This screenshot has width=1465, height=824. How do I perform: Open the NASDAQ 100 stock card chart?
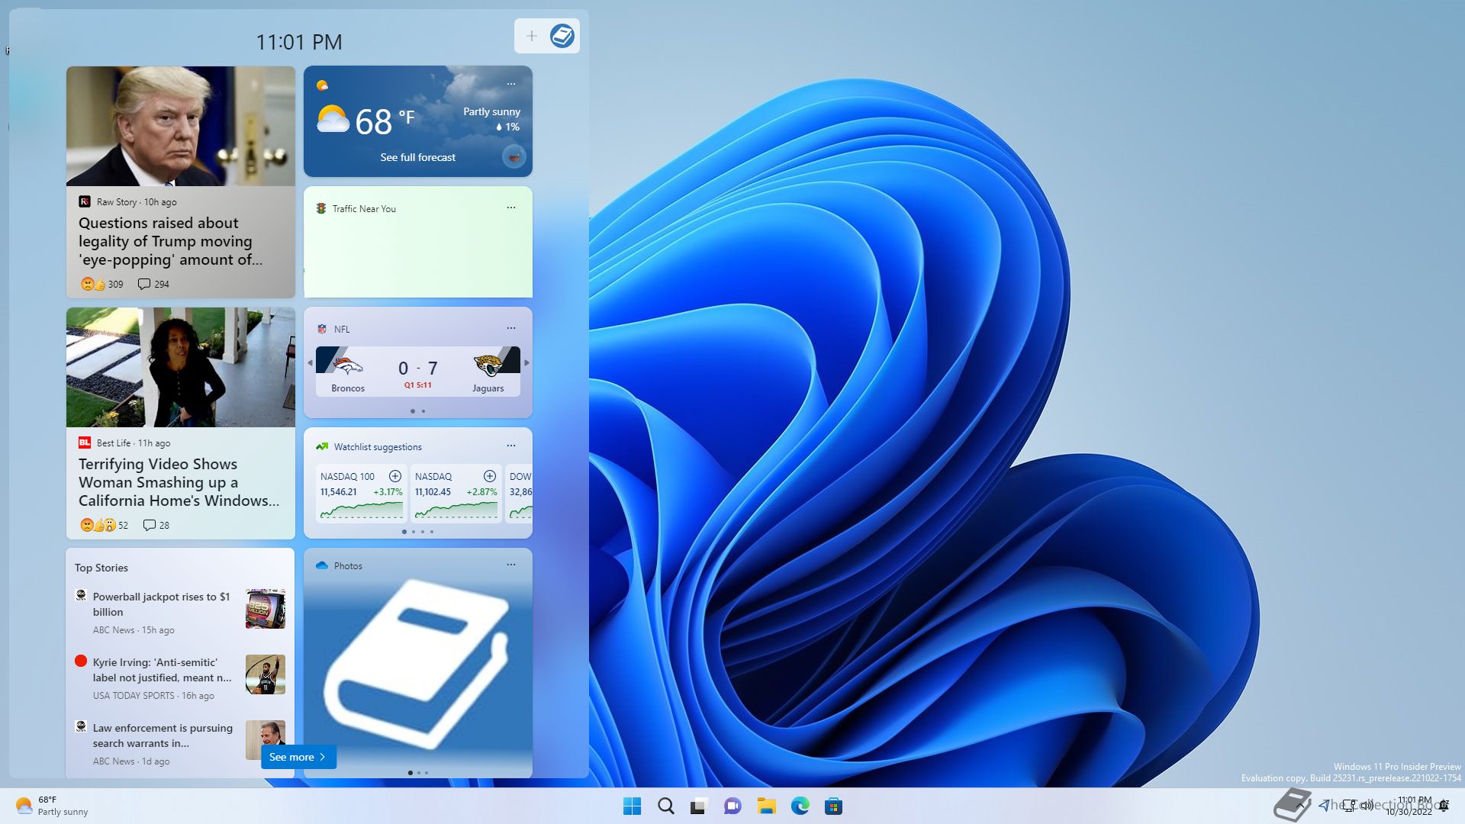point(361,510)
